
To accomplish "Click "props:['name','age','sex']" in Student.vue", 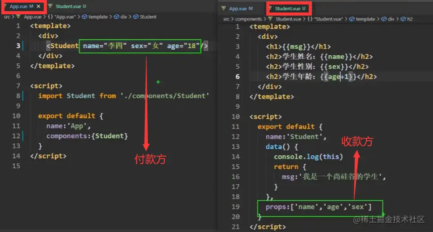I will point(319,207).
